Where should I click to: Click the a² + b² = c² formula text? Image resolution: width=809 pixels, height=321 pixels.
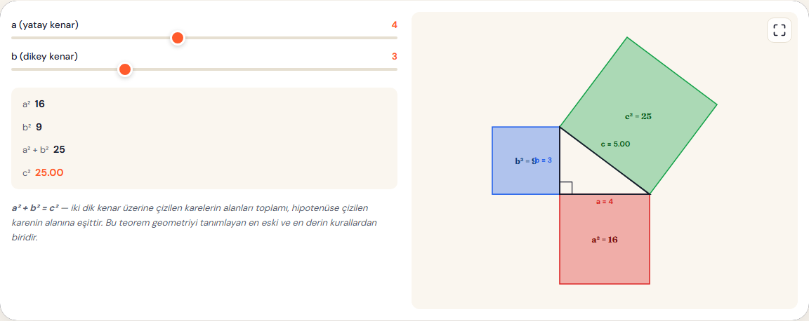pos(36,208)
